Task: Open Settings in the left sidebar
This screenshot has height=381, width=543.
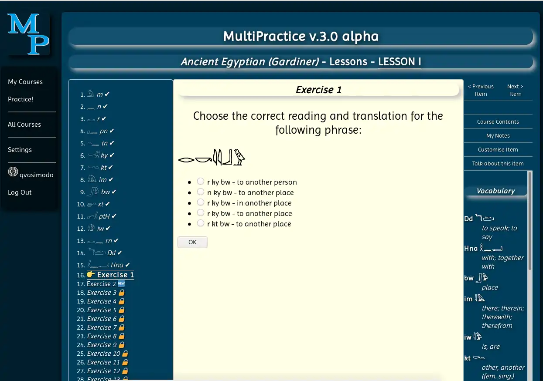Action: [20, 150]
